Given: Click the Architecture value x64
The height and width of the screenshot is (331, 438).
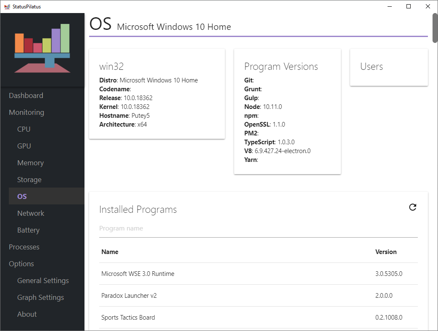Looking at the screenshot, I should [x=142, y=124].
